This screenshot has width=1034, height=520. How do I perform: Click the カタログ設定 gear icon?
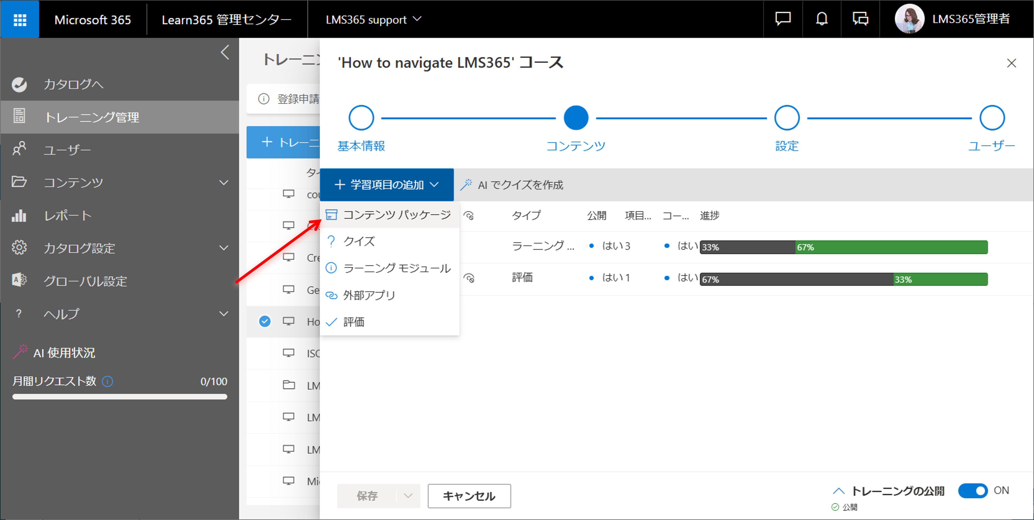click(x=19, y=248)
